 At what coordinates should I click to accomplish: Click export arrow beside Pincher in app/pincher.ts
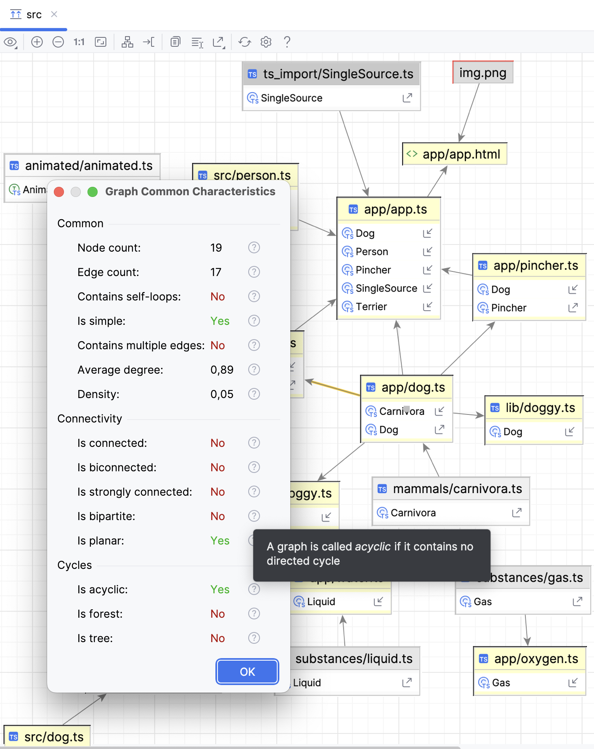pyautogui.click(x=573, y=308)
